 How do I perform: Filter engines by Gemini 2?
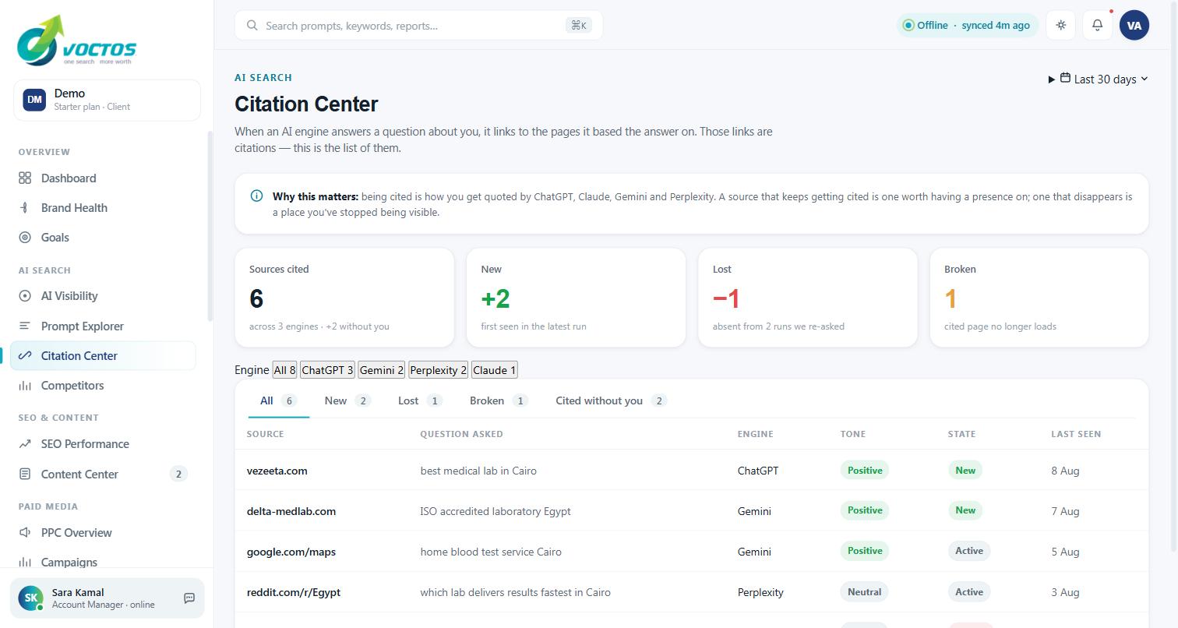click(382, 370)
